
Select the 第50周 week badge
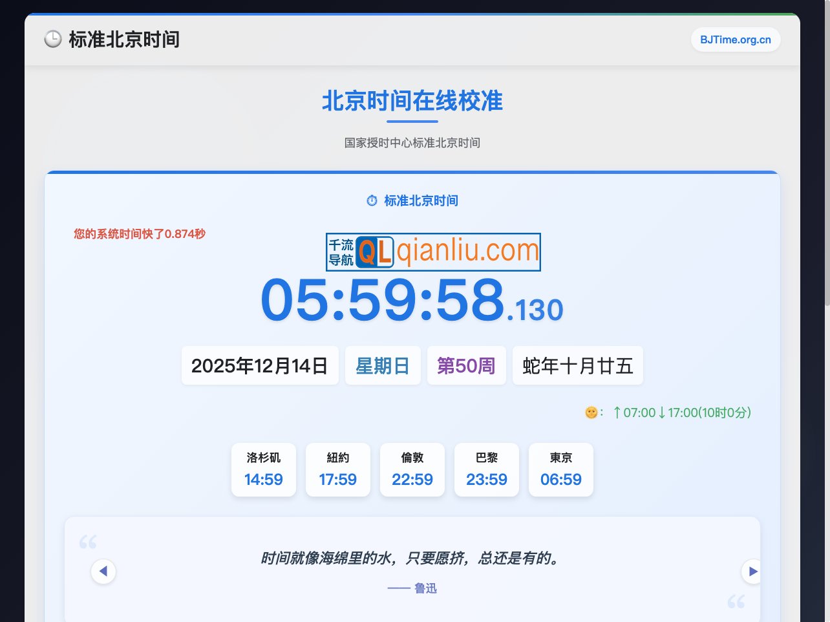(466, 365)
